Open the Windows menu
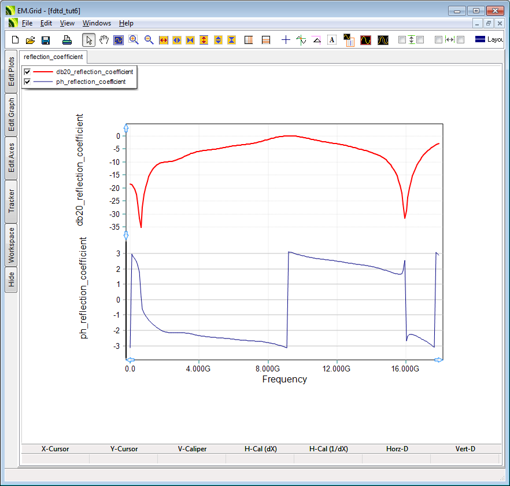Viewport: 510px width, 486px height. tap(97, 23)
